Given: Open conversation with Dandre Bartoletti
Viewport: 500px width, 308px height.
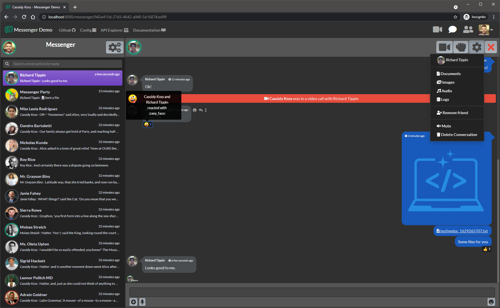Looking at the screenshot, I should pos(63,129).
